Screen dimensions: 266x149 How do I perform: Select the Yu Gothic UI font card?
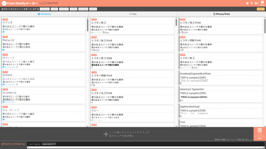[x=43, y=96]
